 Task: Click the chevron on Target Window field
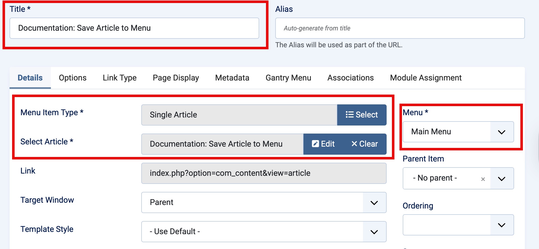pyautogui.click(x=374, y=202)
